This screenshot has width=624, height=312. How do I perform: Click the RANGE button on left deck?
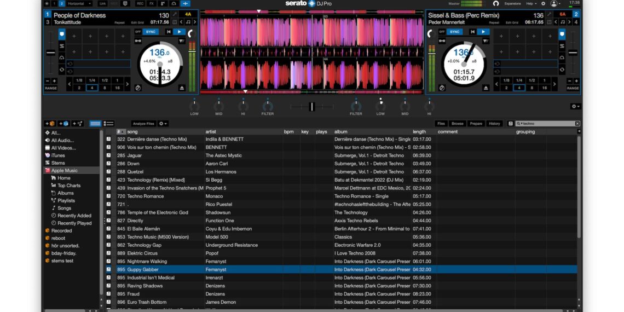click(51, 88)
